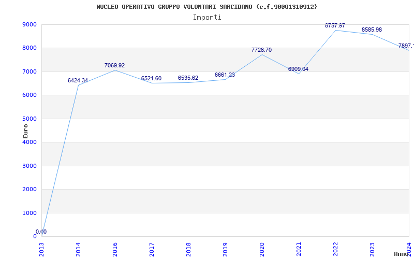Select the 2022 year on x-axis

(x=335, y=249)
